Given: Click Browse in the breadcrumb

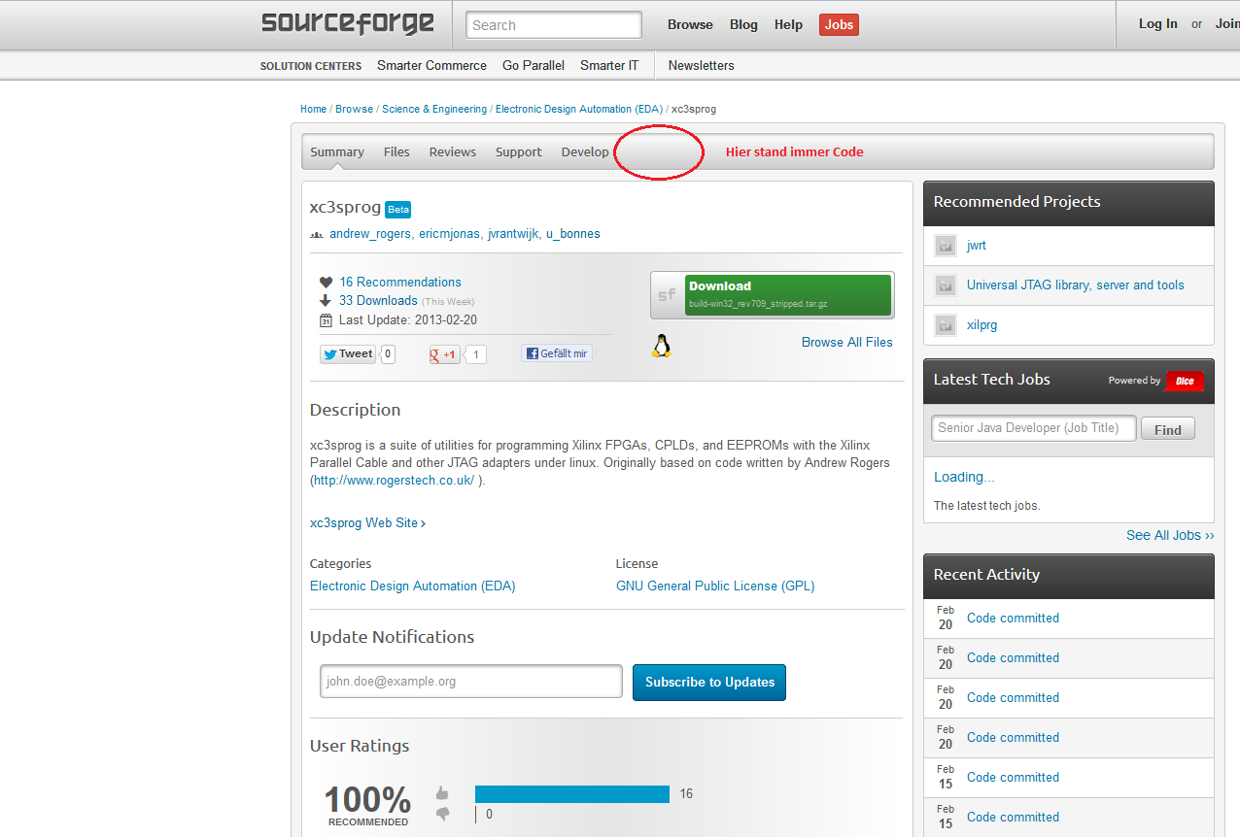Looking at the screenshot, I should point(354,109).
